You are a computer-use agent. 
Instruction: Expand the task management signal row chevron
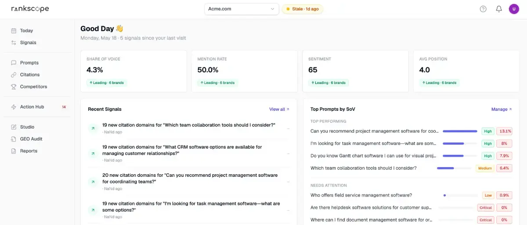pos(288,210)
